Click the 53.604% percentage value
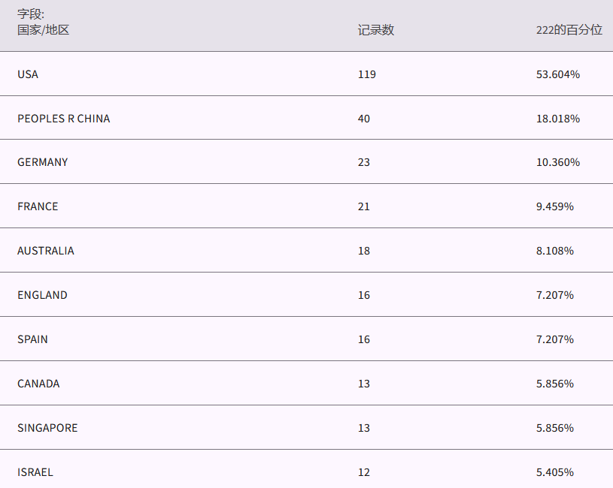This screenshot has height=488, width=613. (x=557, y=74)
